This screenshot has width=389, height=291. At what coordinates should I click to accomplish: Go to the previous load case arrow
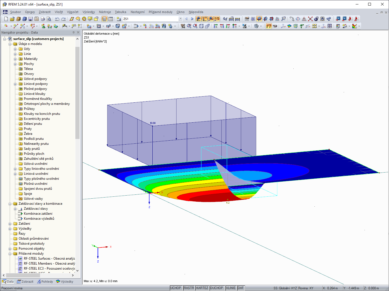[x=186, y=19]
